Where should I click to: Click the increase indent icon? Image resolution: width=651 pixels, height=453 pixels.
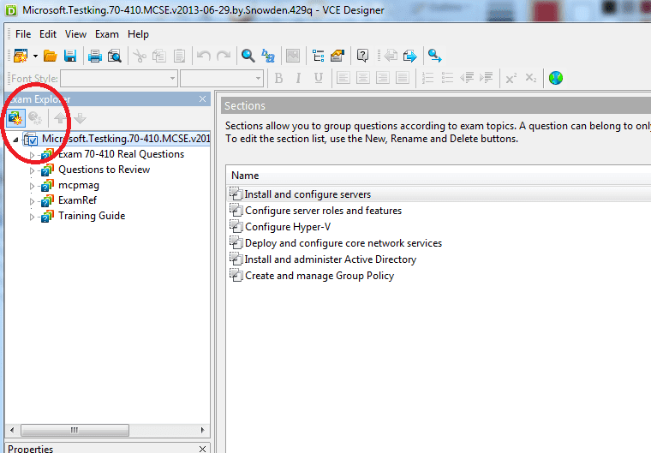click(x=487, y=78)
